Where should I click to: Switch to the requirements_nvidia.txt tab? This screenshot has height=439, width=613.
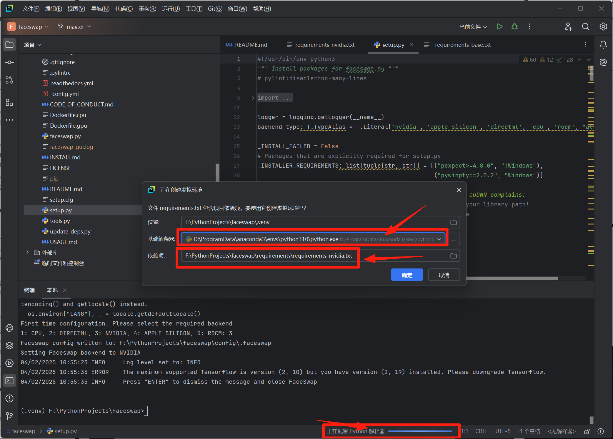pos(324,45)
